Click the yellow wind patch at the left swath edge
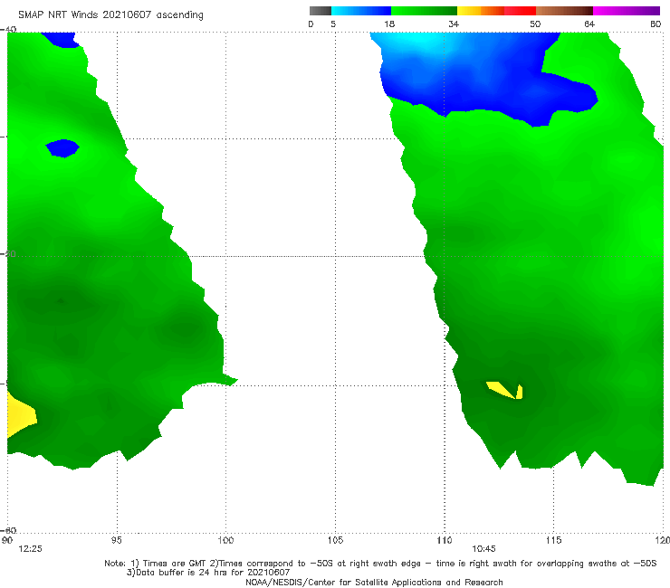The height and width of the screenshot is (588, 670). 19,416
